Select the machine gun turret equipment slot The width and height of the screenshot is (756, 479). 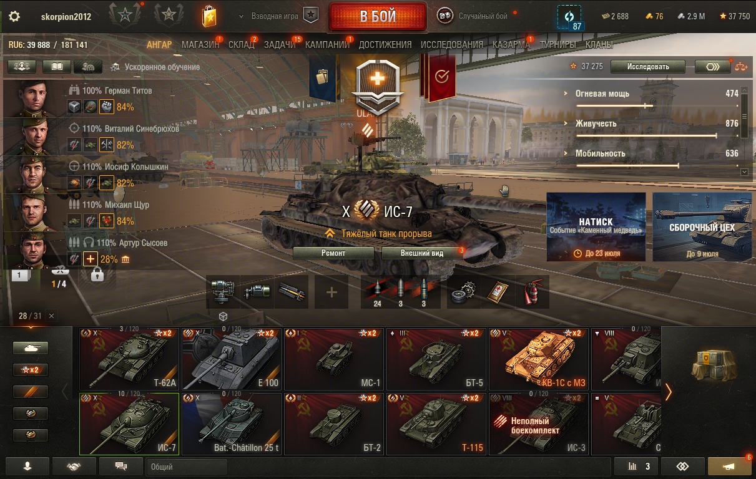click(x=223, y=292)
